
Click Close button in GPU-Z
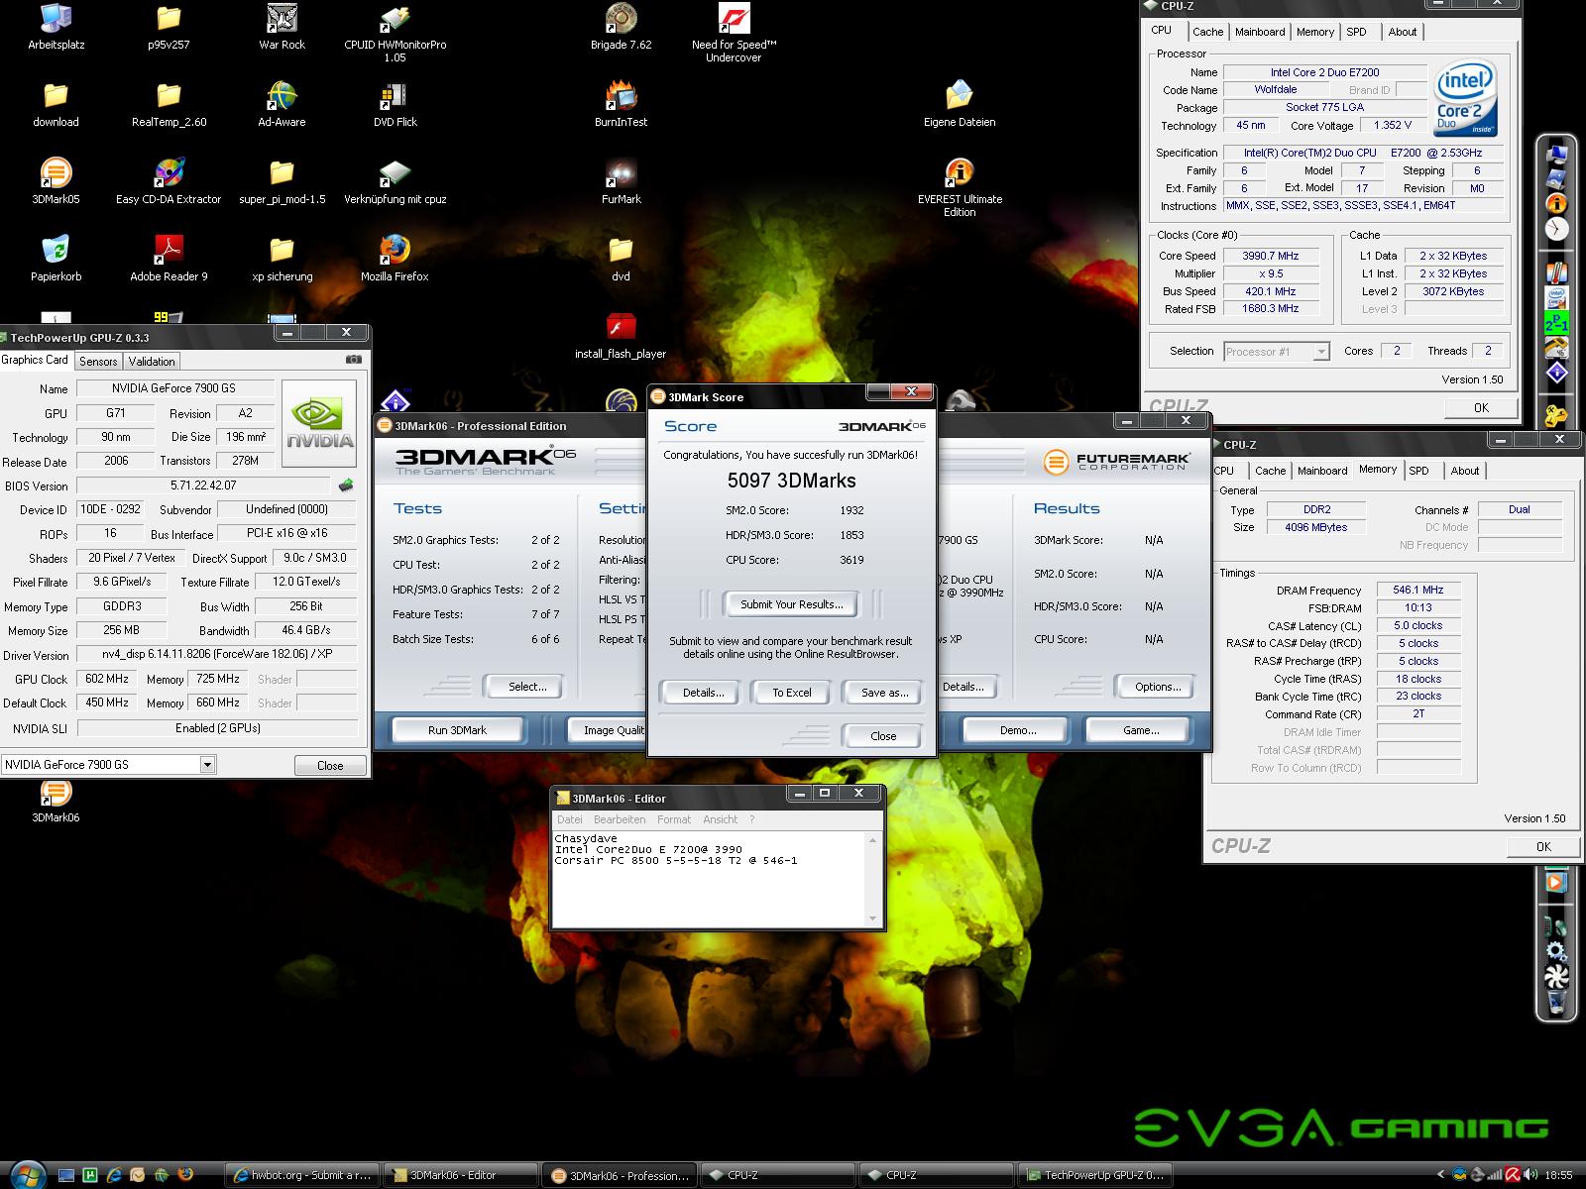[x=330, y=765]
